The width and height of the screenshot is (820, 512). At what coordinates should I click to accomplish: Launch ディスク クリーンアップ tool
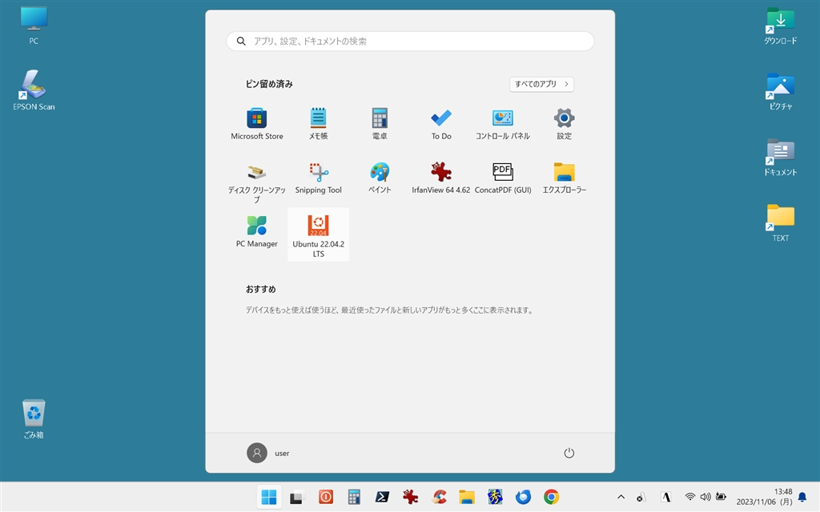tap(257, 183)
